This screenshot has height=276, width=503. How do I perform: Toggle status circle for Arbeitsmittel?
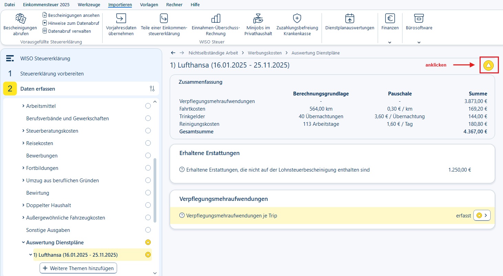coord(148,106)
